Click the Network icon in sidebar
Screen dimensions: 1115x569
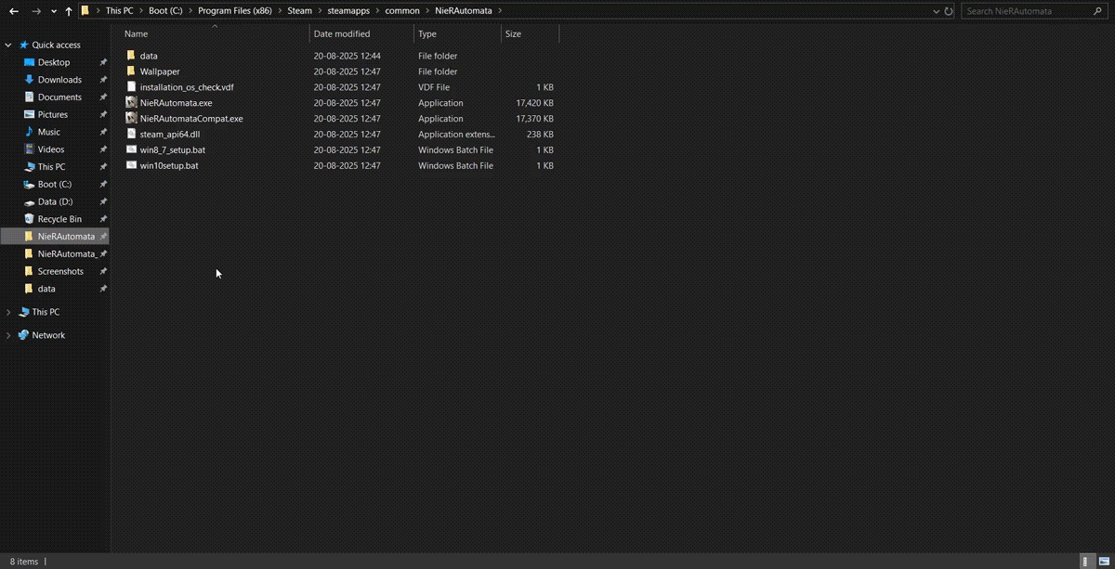tap(23, 335)
